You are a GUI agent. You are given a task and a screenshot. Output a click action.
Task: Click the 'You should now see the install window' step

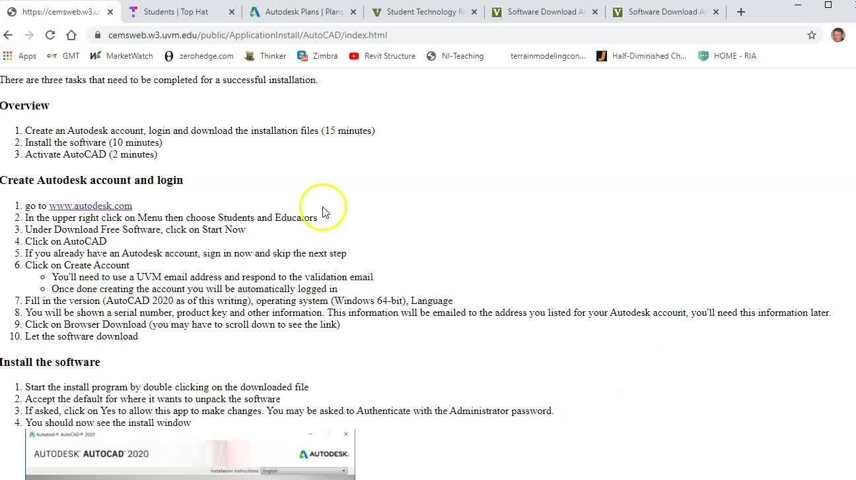(x=108, y=423)
